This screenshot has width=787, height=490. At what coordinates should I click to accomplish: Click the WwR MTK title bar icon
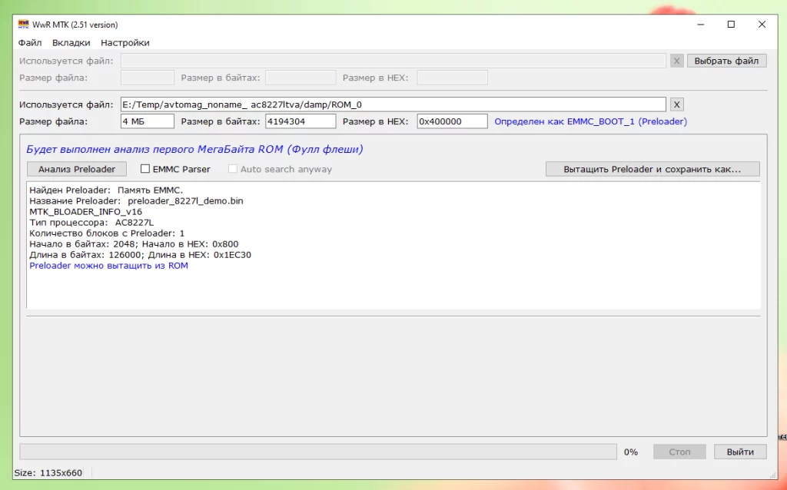(x=23, y=25)
